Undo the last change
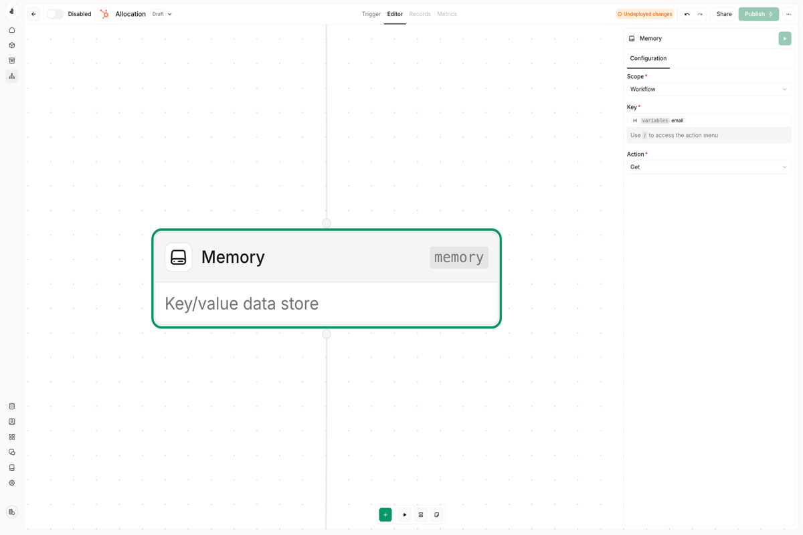 [687, 14]
